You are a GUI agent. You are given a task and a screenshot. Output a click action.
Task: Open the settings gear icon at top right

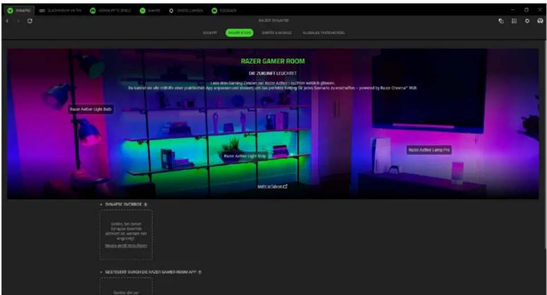(x=526, y=21)
